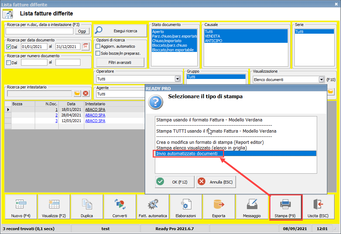Sort by the Data column header
The width and height of the screenshot is (341, 234).
pyautogui.click(x=71, y=104)
